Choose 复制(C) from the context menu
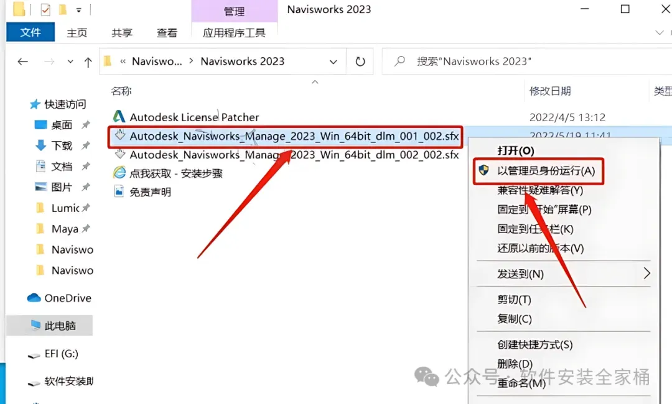This screenshot has width=672, height=404. pyautogui.click(x=515, y=319)
